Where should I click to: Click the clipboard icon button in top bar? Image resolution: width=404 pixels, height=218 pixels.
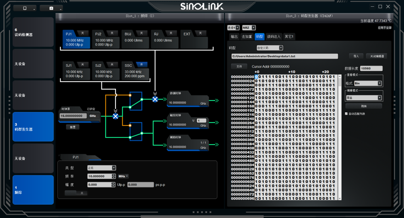point(51,8)
